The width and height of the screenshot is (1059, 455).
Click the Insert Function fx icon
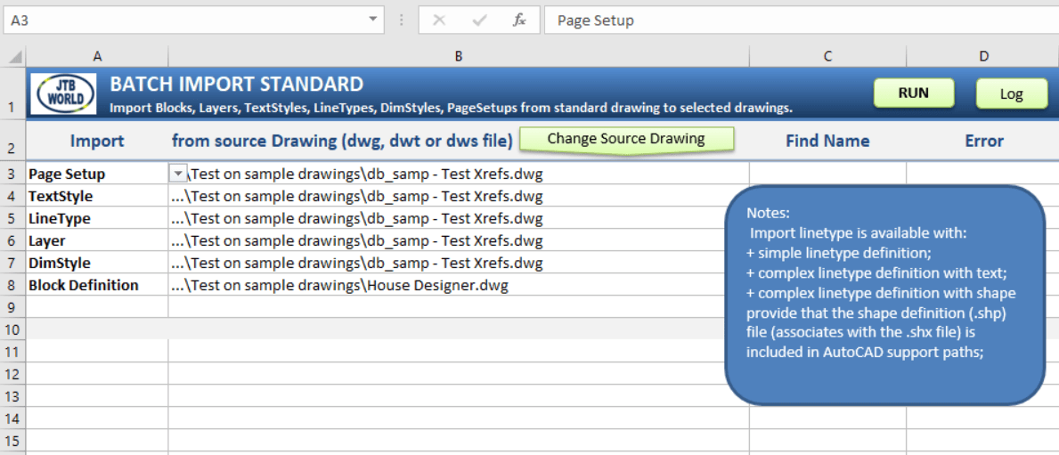519,20
